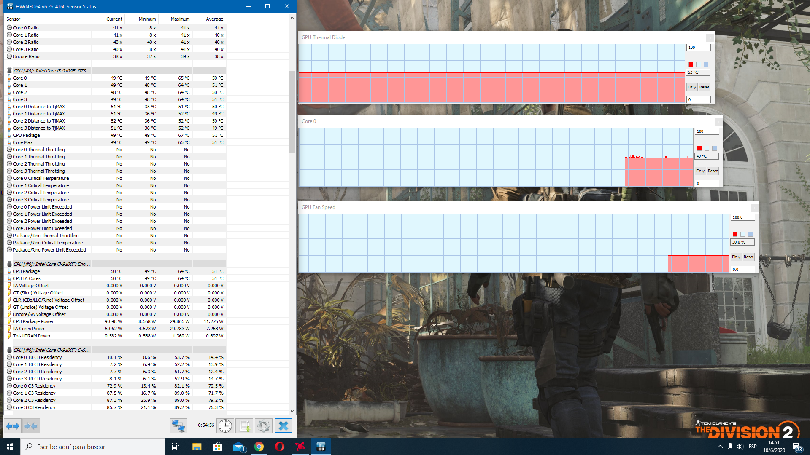
Task: Click the collapse columns inward-arrows button
Action: tap(31, 426)
